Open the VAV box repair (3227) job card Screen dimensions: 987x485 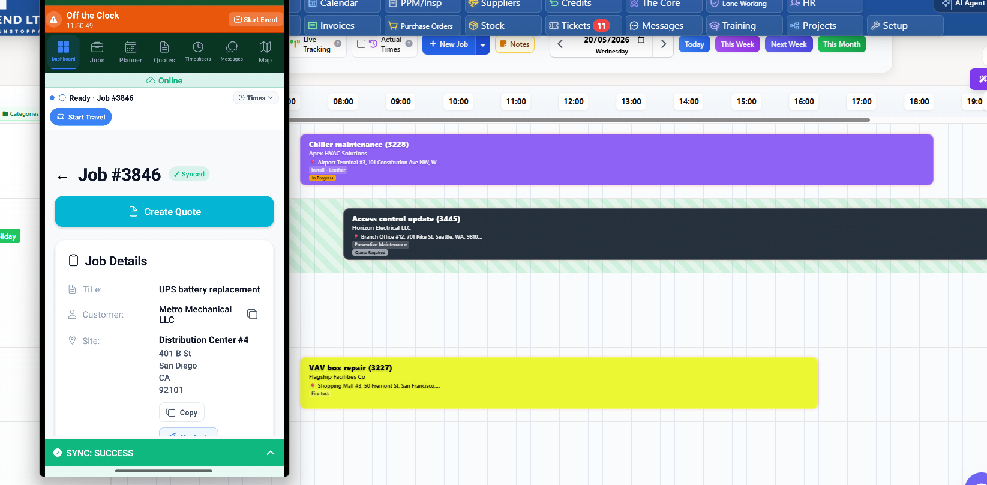pyautogui.click(x=559, y=383)
